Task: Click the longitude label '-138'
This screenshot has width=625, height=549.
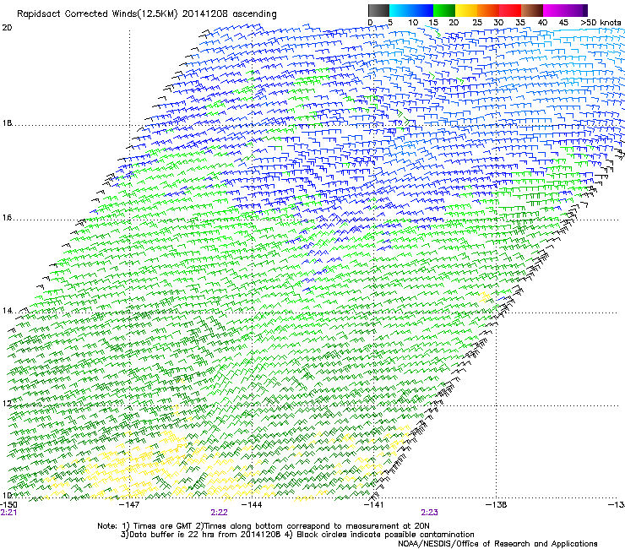Action: click(x=497, y=505)
